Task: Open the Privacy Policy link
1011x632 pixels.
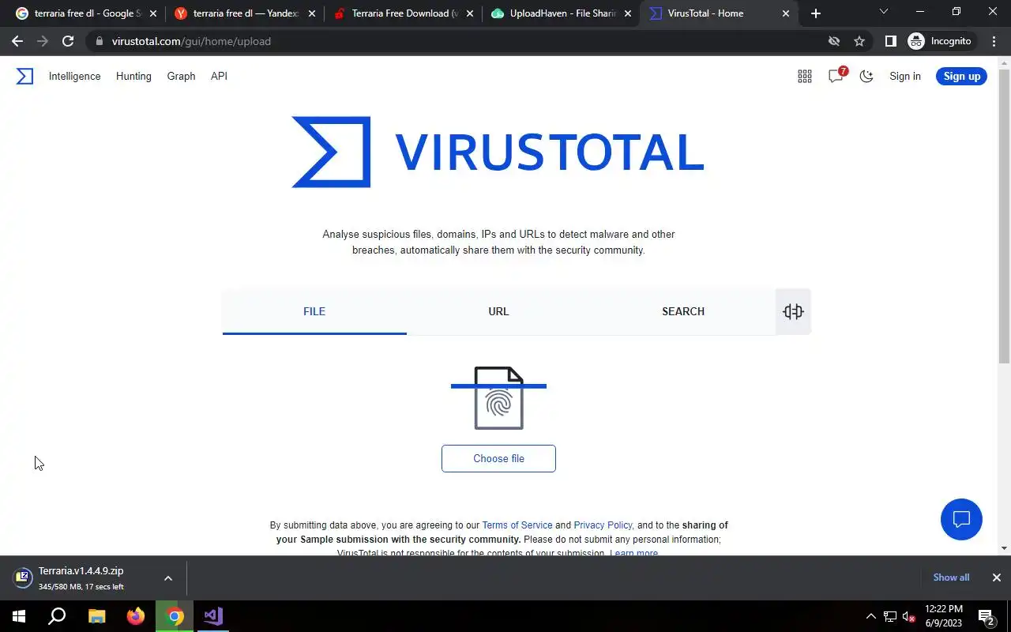Action: coord(603,525)
